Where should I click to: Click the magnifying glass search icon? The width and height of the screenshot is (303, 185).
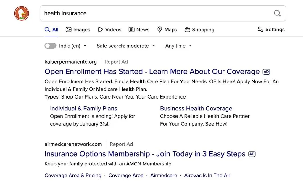coord(277,13)
